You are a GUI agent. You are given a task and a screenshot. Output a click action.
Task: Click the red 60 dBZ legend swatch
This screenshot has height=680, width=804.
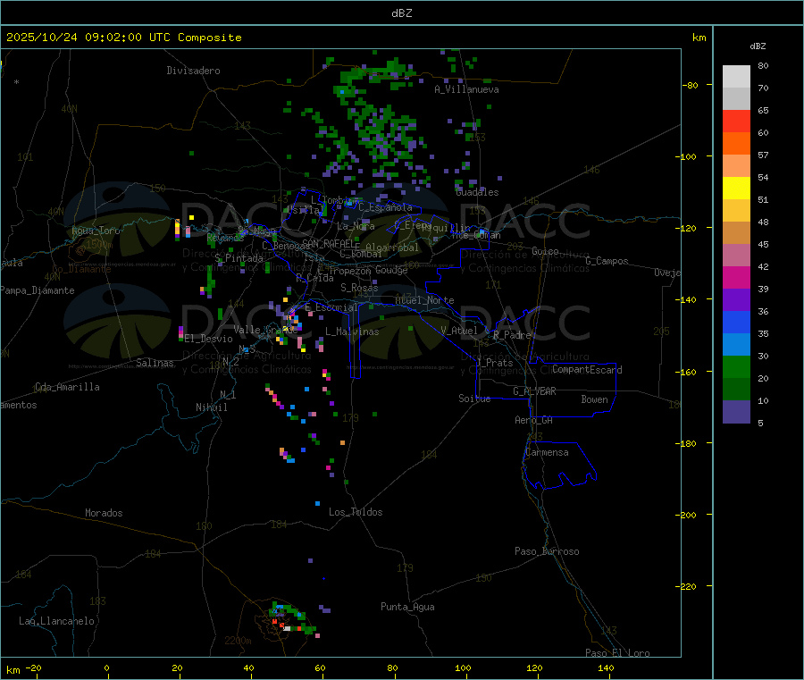click(736, 121)
